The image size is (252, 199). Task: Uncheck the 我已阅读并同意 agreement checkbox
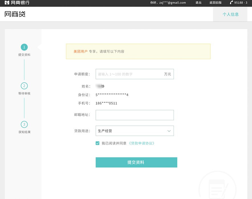click(x=97, y=143)
